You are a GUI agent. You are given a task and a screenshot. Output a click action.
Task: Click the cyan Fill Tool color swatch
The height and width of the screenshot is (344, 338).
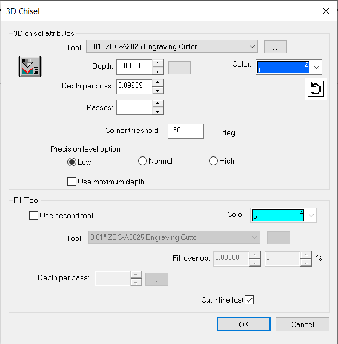pos(278,215)
